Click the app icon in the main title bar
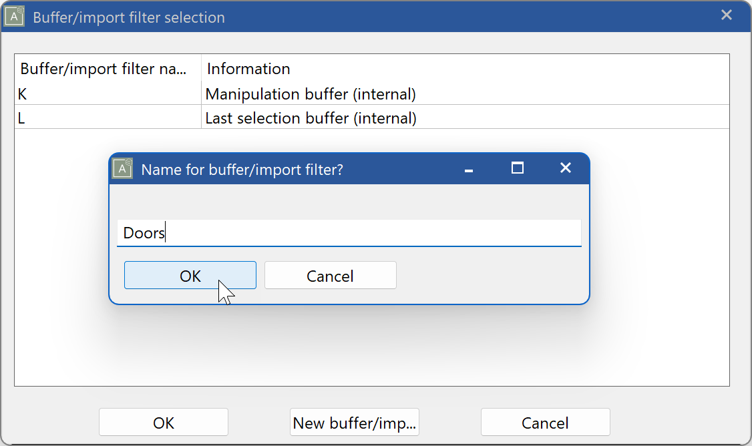The height and width of the screenshot is (446, 752). coord(15,15)
